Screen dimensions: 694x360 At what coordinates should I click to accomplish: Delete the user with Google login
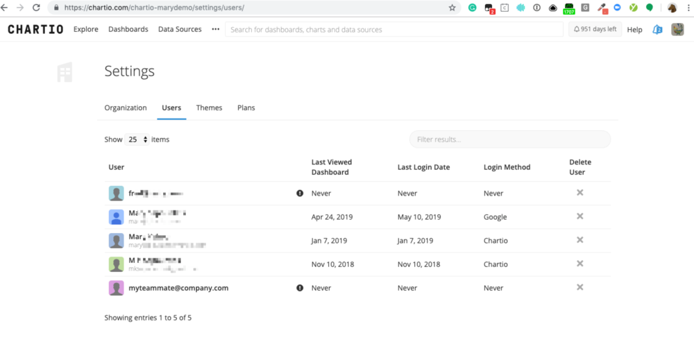point(579,216)
